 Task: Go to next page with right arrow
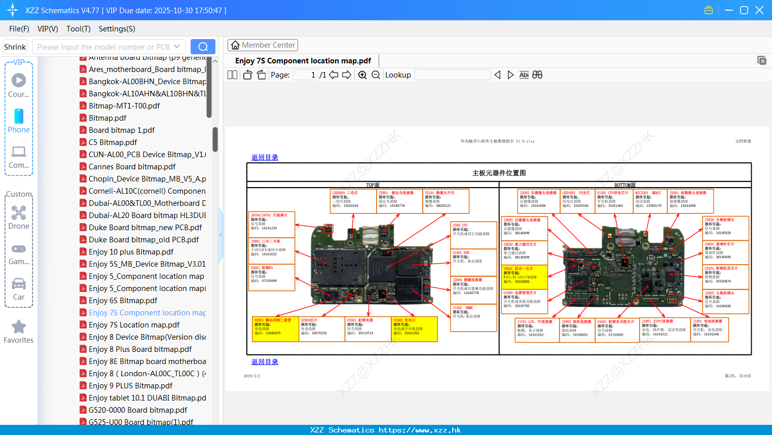point(347,75)
